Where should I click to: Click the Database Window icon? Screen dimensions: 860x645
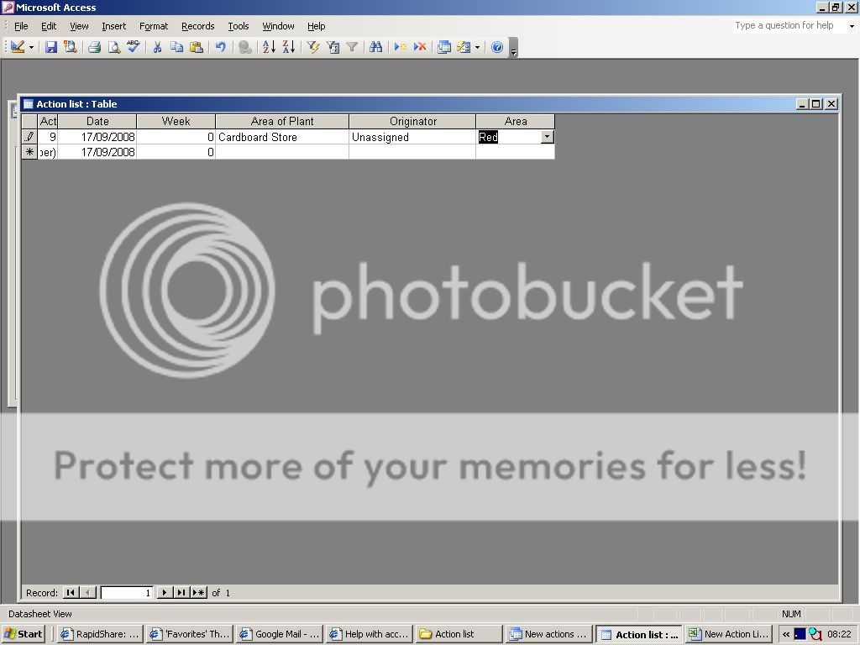point(444,47)
